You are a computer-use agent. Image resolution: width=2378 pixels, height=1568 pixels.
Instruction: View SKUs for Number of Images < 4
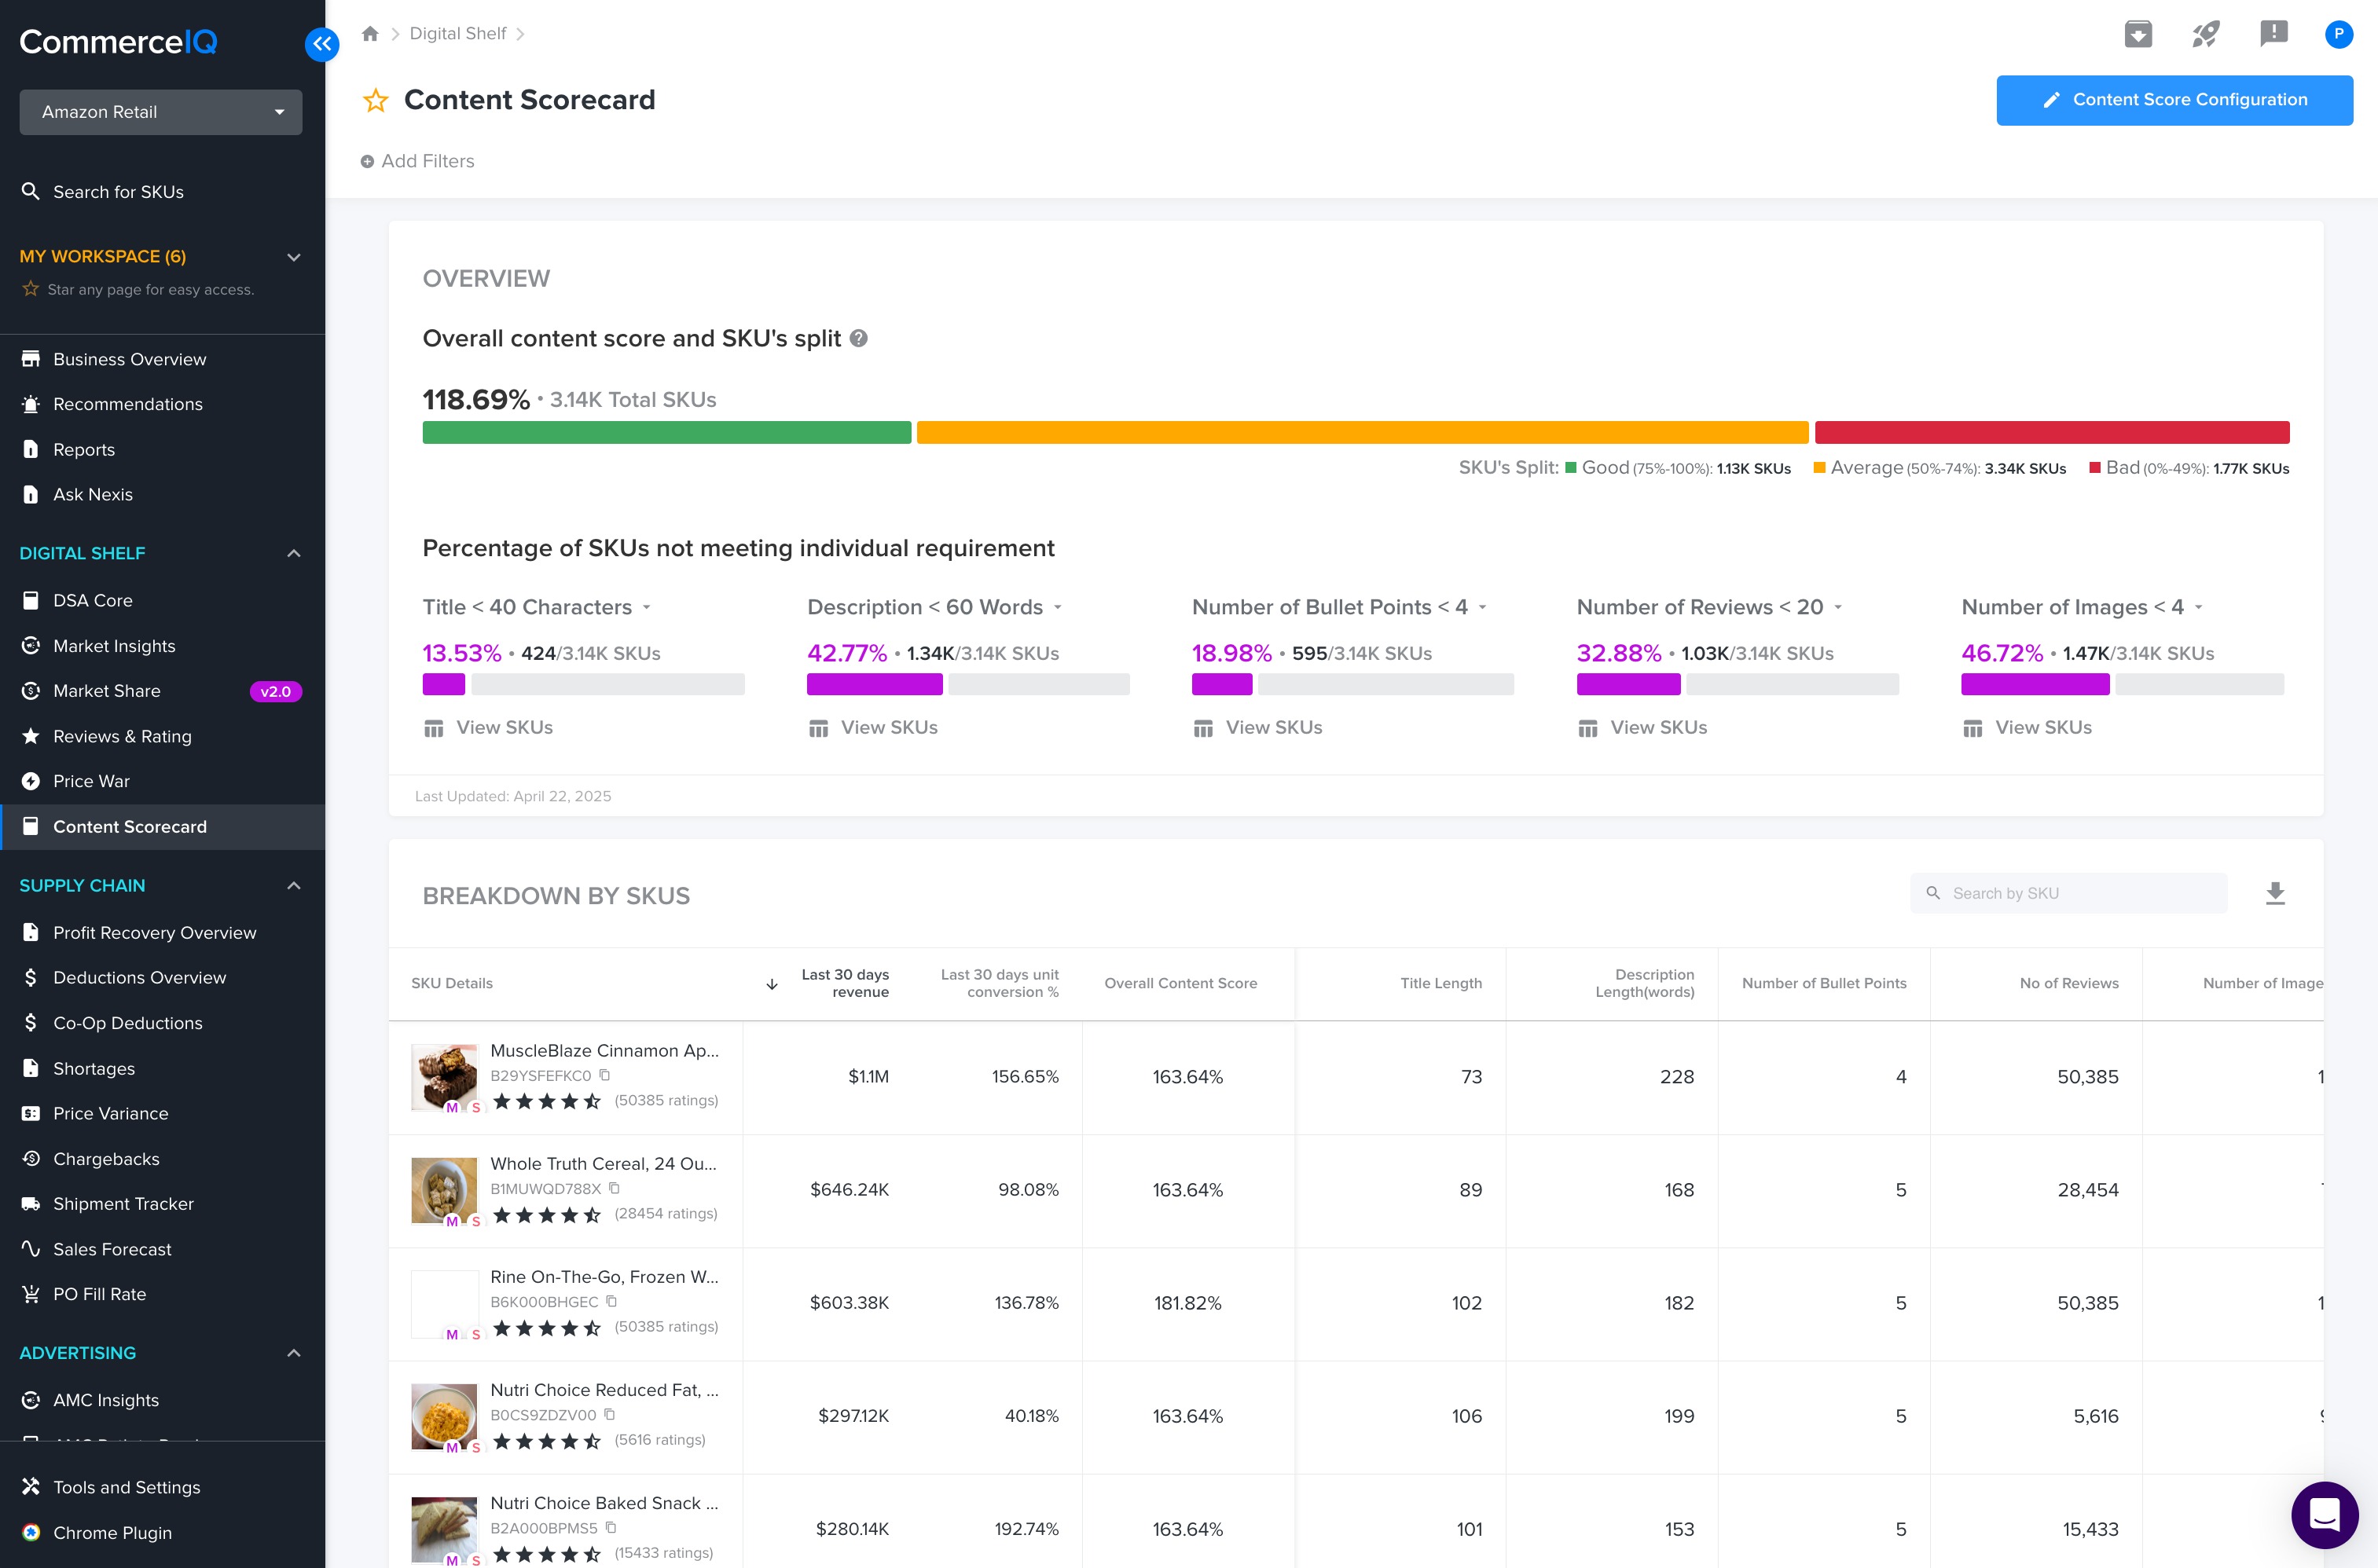(2028, 727)
